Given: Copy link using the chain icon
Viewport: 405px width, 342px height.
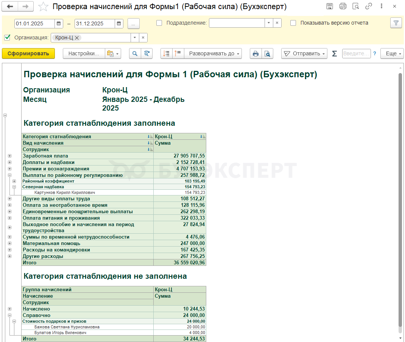Looking at the screenshot, I should [368, 6].
